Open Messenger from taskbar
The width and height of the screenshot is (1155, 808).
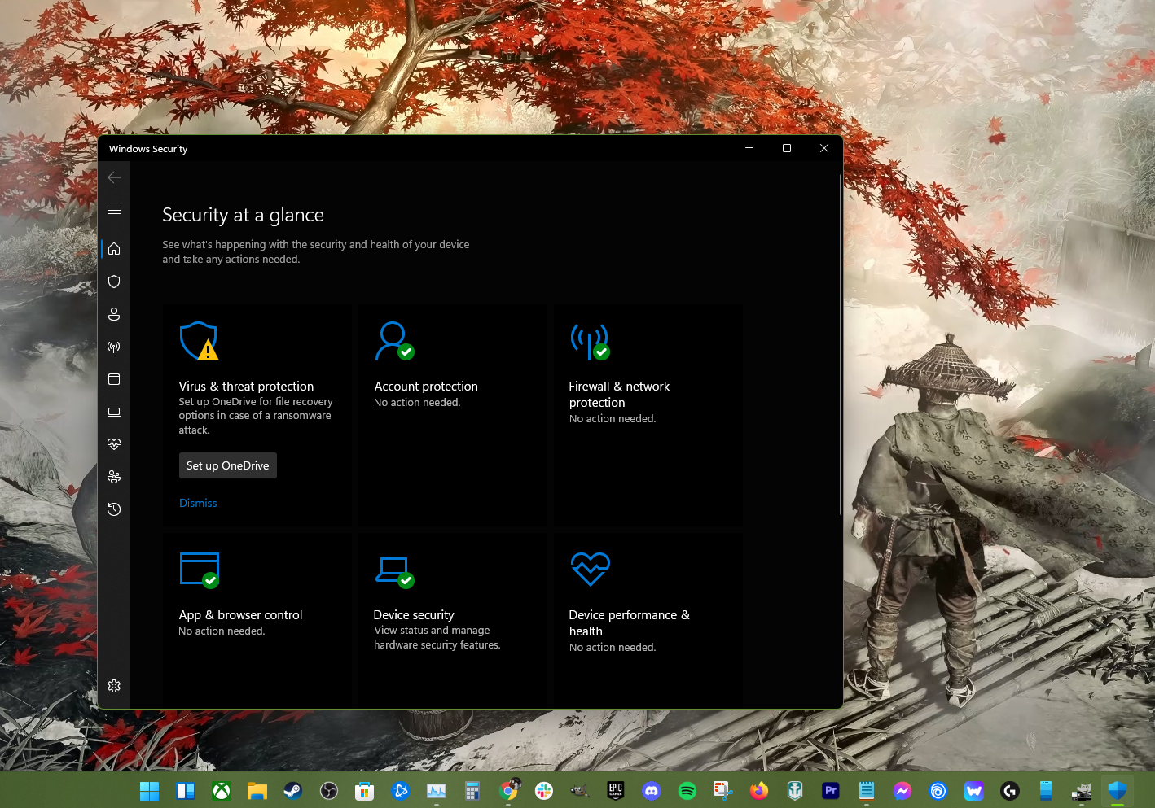tap(902, 790)
